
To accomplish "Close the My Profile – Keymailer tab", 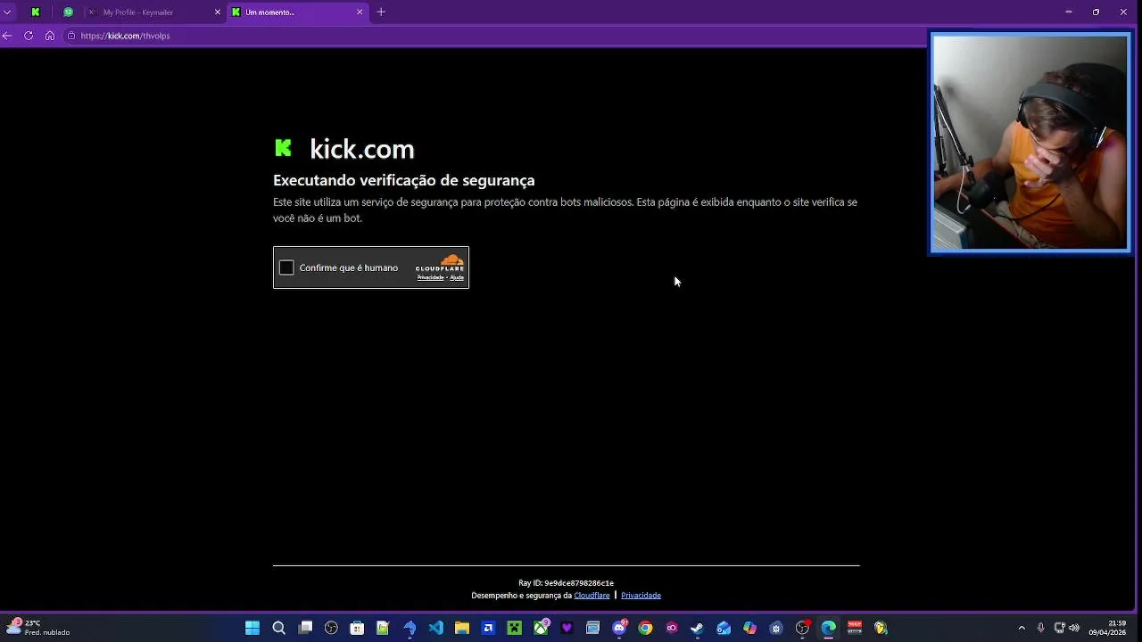I will 217,12.
